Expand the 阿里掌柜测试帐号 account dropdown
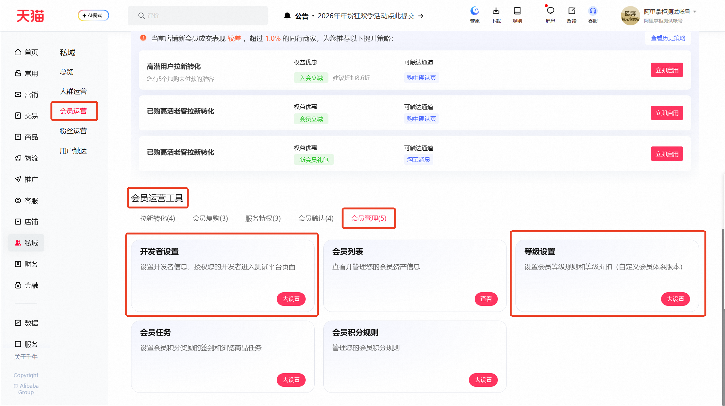Viewport: 725px width, 406px height. (694, 12)
